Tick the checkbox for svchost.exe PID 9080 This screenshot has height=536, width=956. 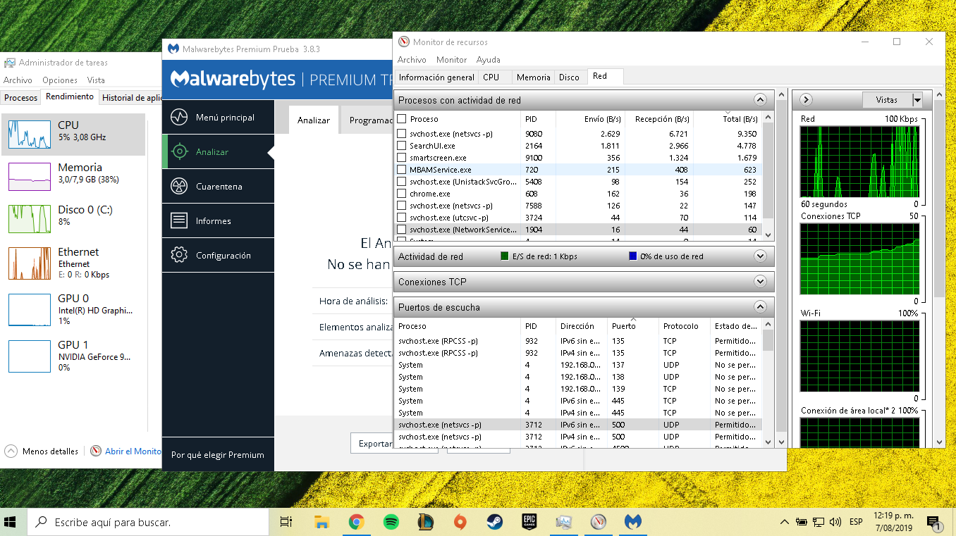click(x=401, y=134)
